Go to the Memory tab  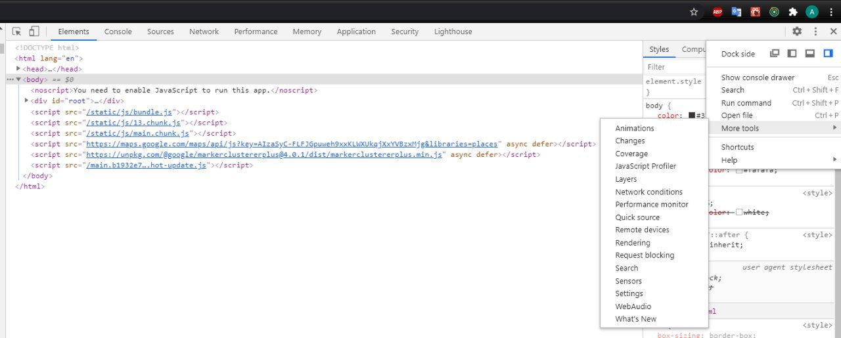[x=307, y=32]
